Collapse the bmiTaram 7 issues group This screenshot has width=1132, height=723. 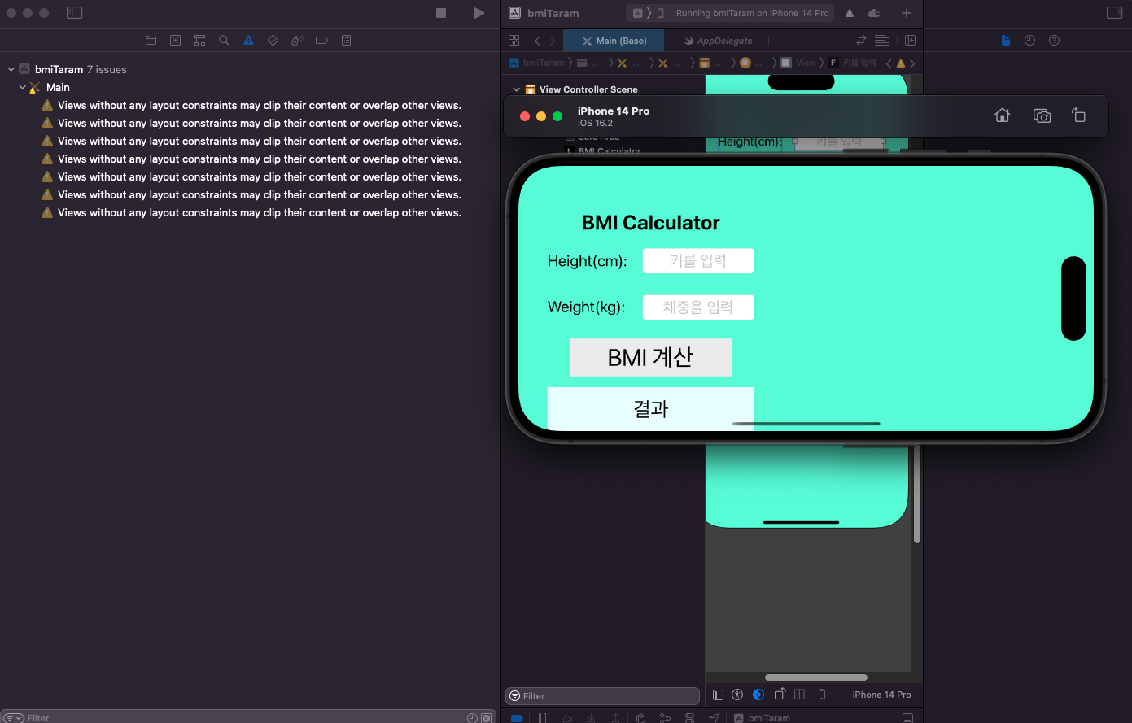point(11,69)
